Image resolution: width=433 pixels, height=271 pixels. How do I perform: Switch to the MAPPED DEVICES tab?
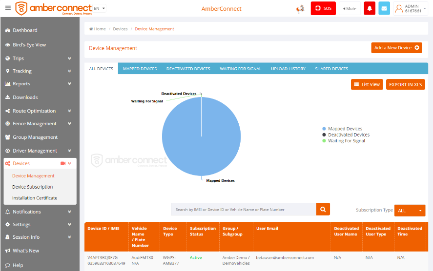[140, 69]
